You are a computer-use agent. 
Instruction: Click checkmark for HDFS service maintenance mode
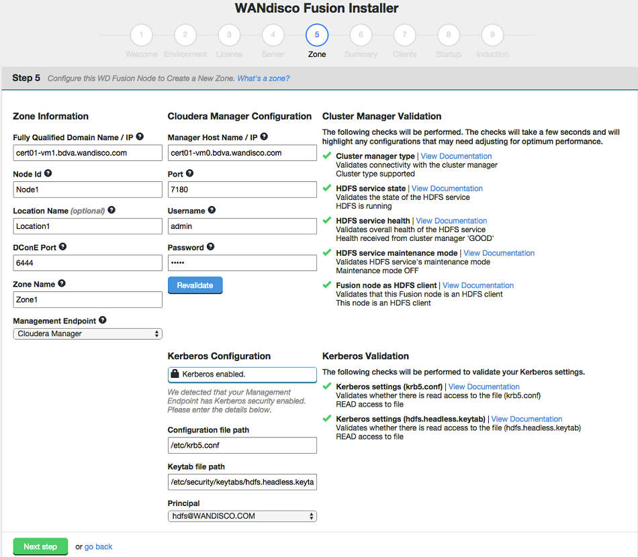click(x=327, y=252)
